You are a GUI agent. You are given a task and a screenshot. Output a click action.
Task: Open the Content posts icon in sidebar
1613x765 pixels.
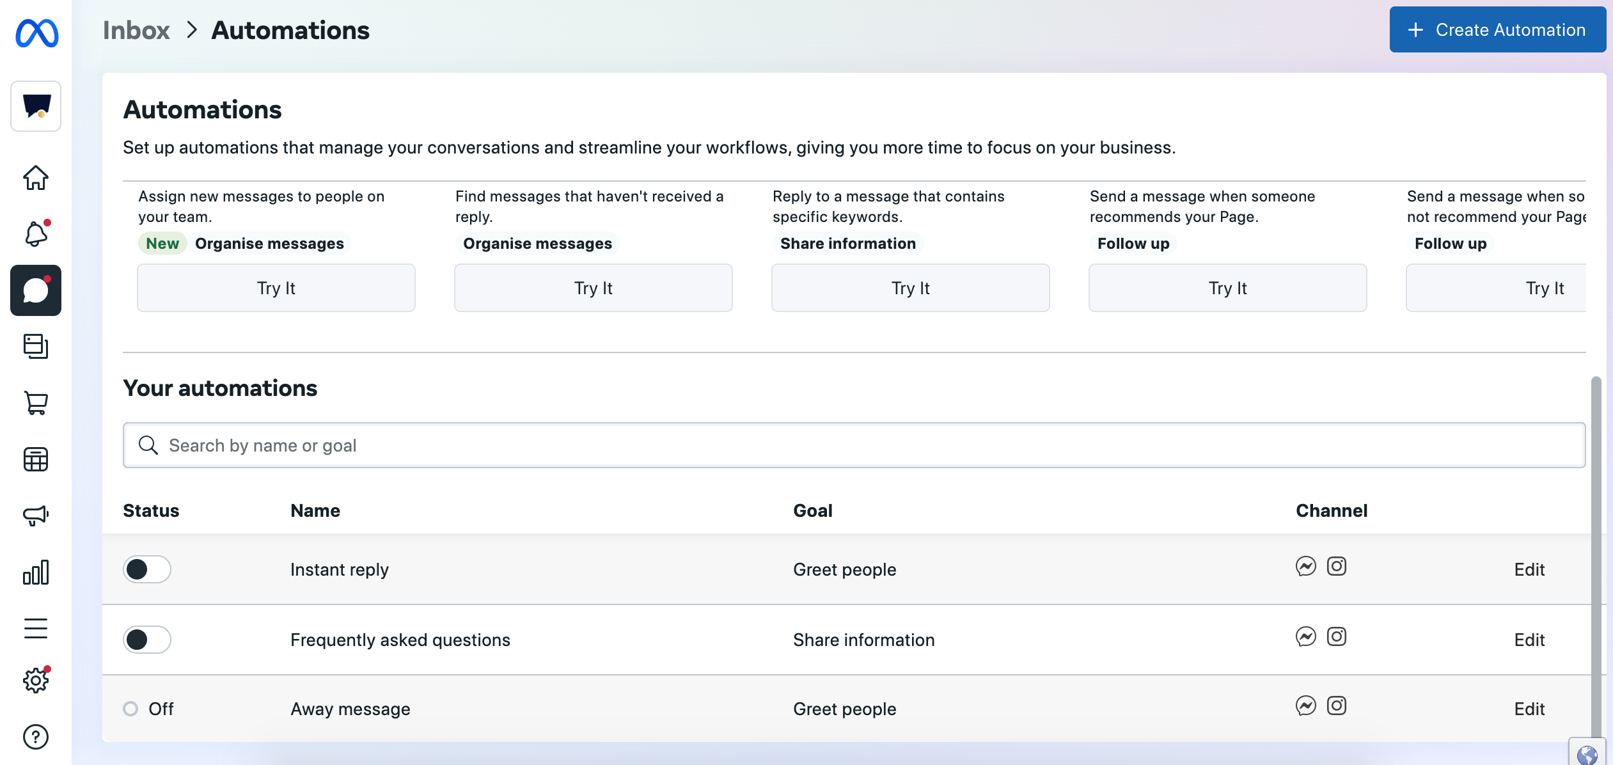click(36, 346)
